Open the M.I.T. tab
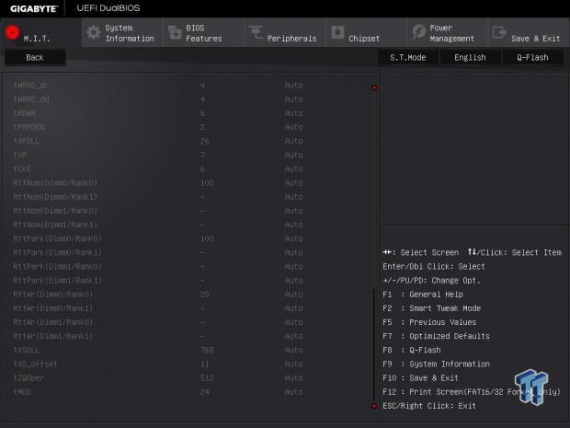Image resolution: width=570 pixels, height=428 pixels. [x=40, y=33]
